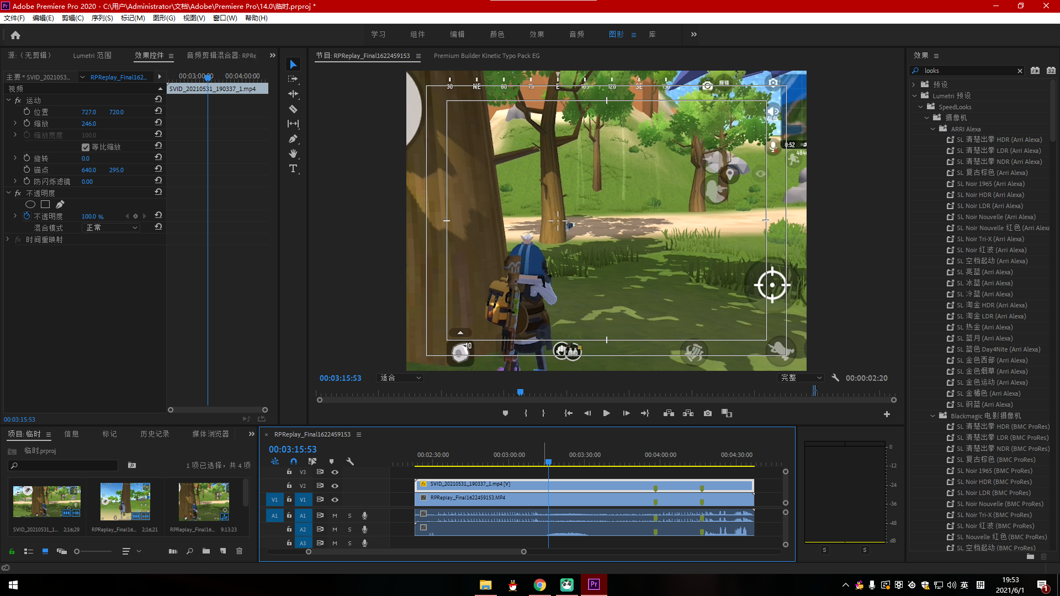Click the Position X value 727.0

point(89,112)
